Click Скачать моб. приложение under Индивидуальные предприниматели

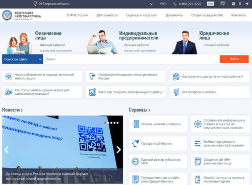pyautogui.click(x=140, y=50)
